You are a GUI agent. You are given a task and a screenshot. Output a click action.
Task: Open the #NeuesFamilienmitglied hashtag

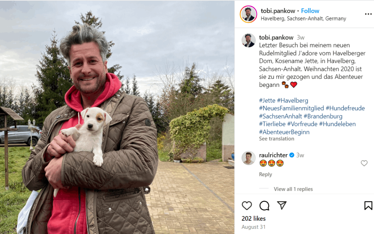tap(291, 108)
